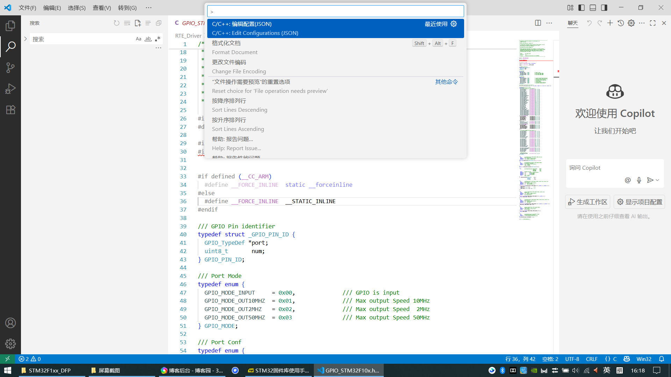Screen dimensions: 671x377
Task: Toggle Match Case in search box
Action: [x=138, y=39]
